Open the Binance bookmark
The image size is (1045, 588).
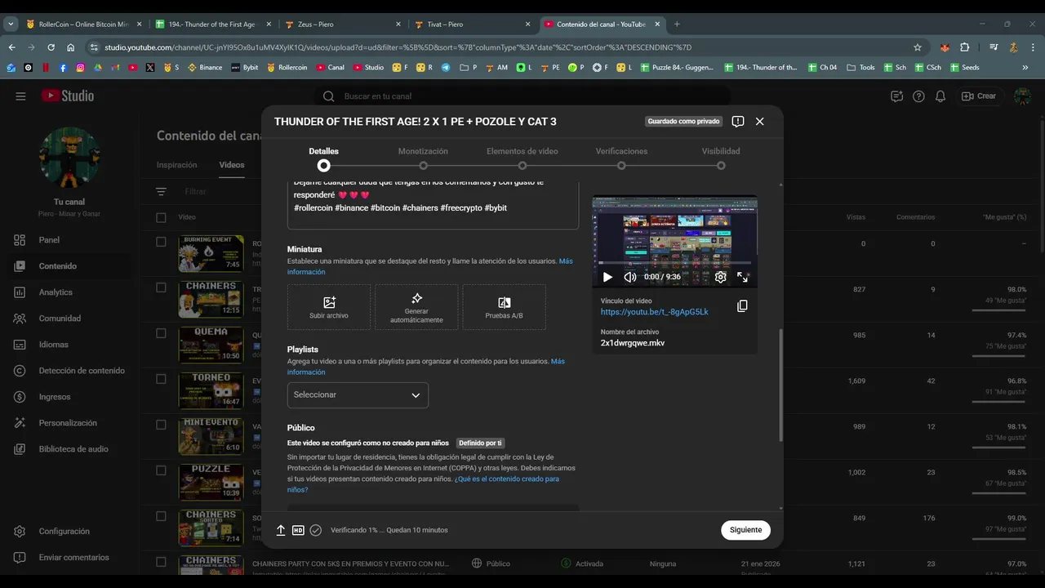(x=205, y=67)
